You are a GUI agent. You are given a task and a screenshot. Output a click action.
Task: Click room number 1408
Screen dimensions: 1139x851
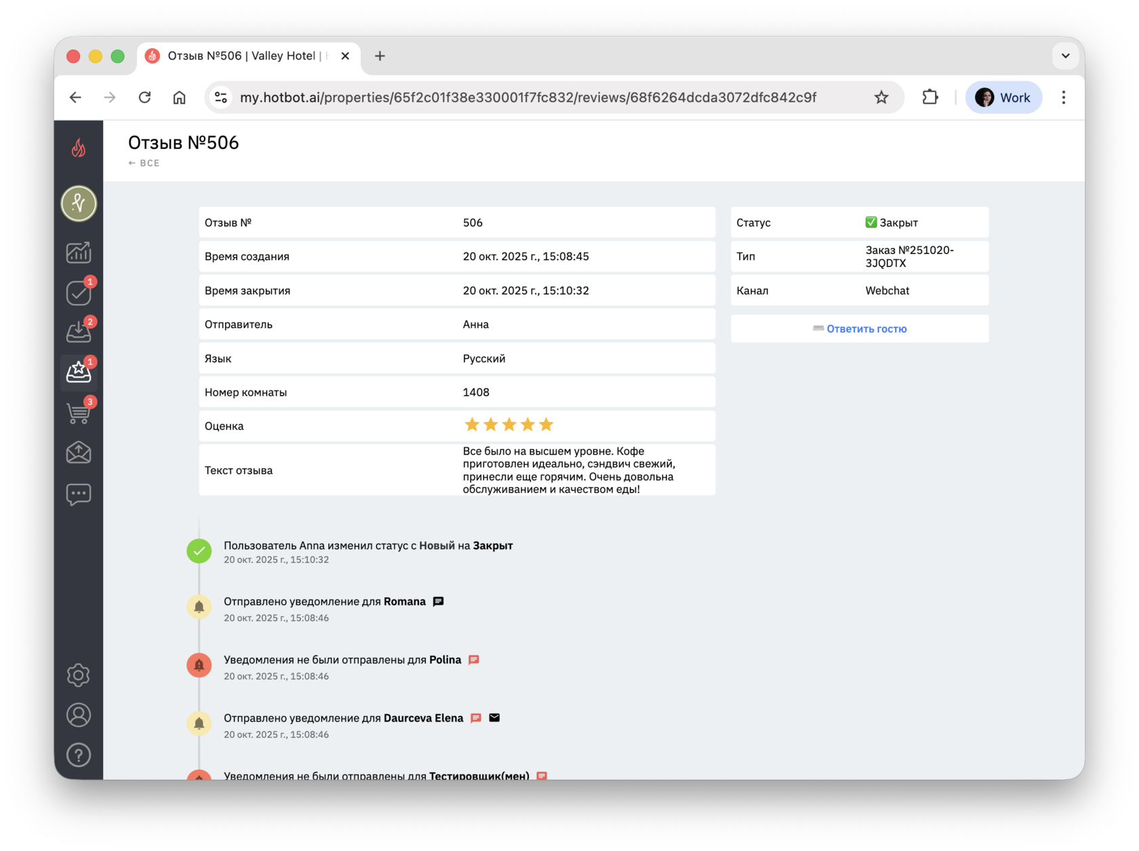click(476, 392)
